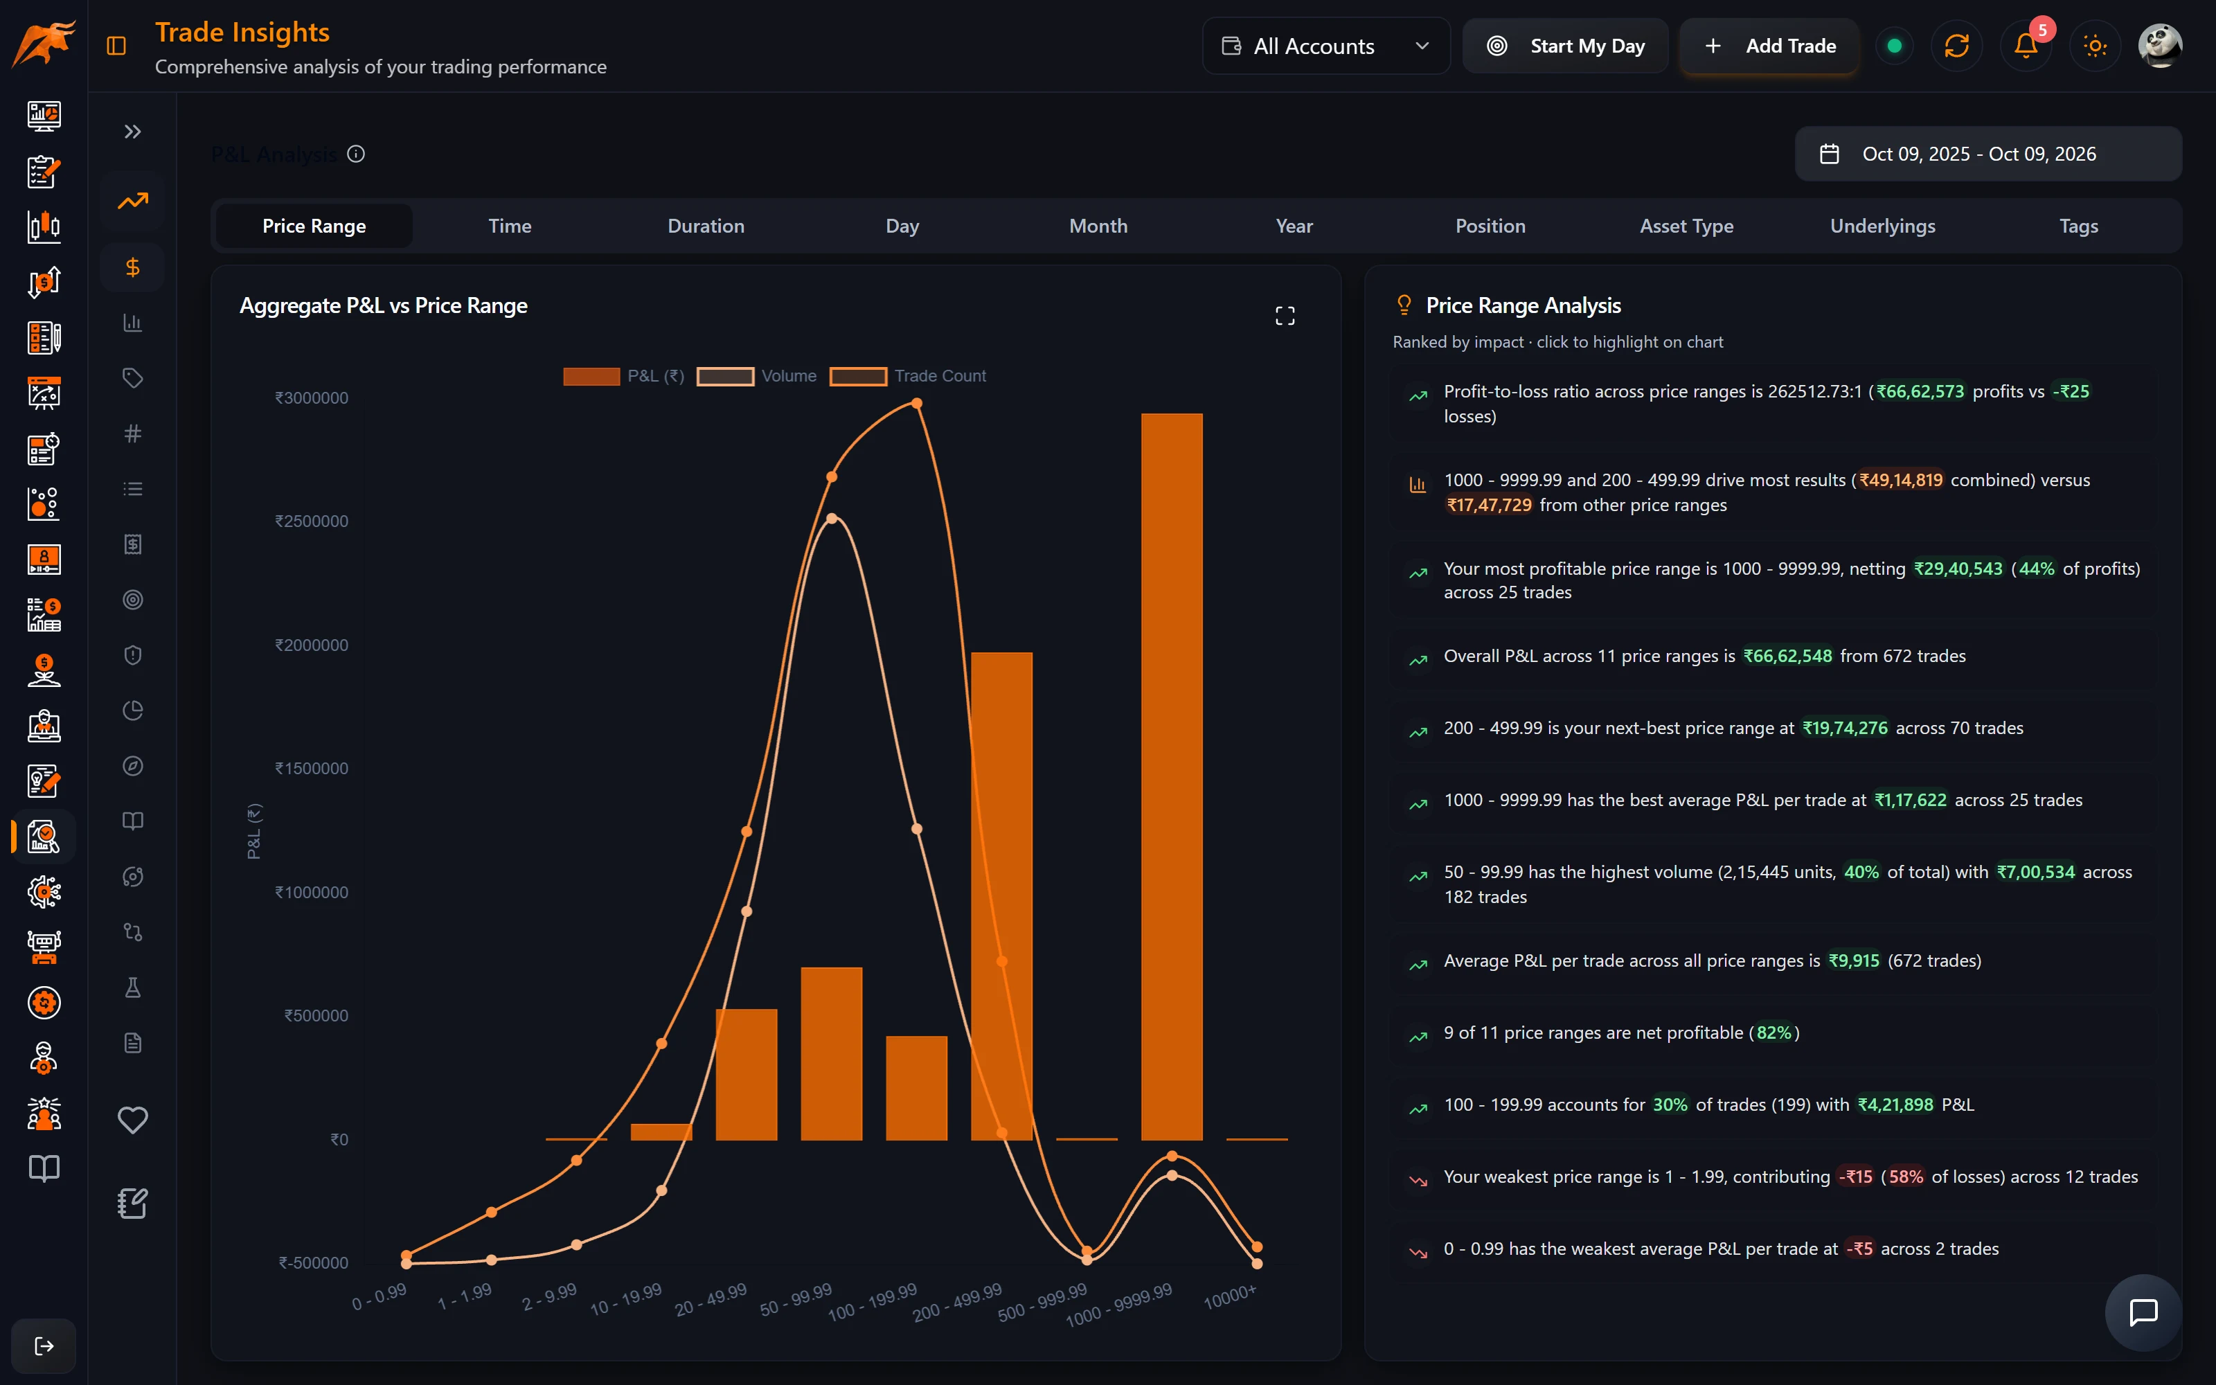The width and height of the screenshot is (2216, 1385).
Task: Select the Month tab
Action: click(1099, 226)
